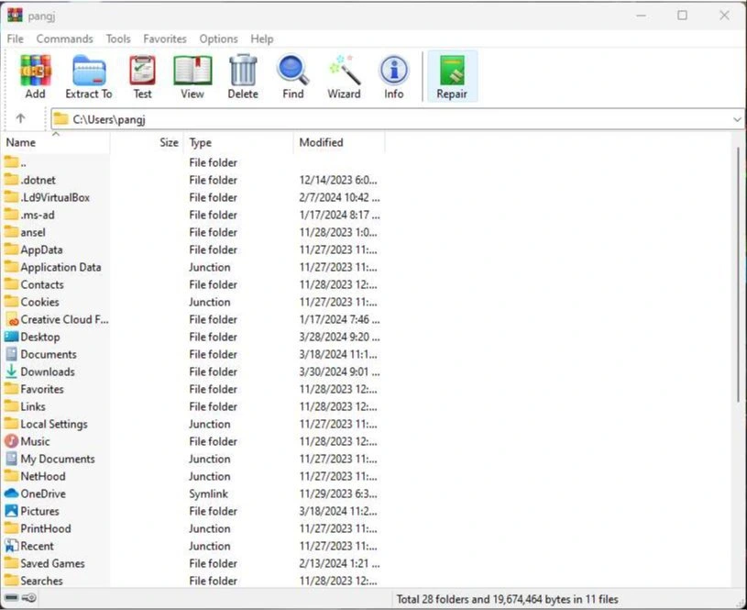Viewport: 747px width, 610px height.
Task: Click the 3/28/2024 9:20 modified date
Action: point(339,337)
